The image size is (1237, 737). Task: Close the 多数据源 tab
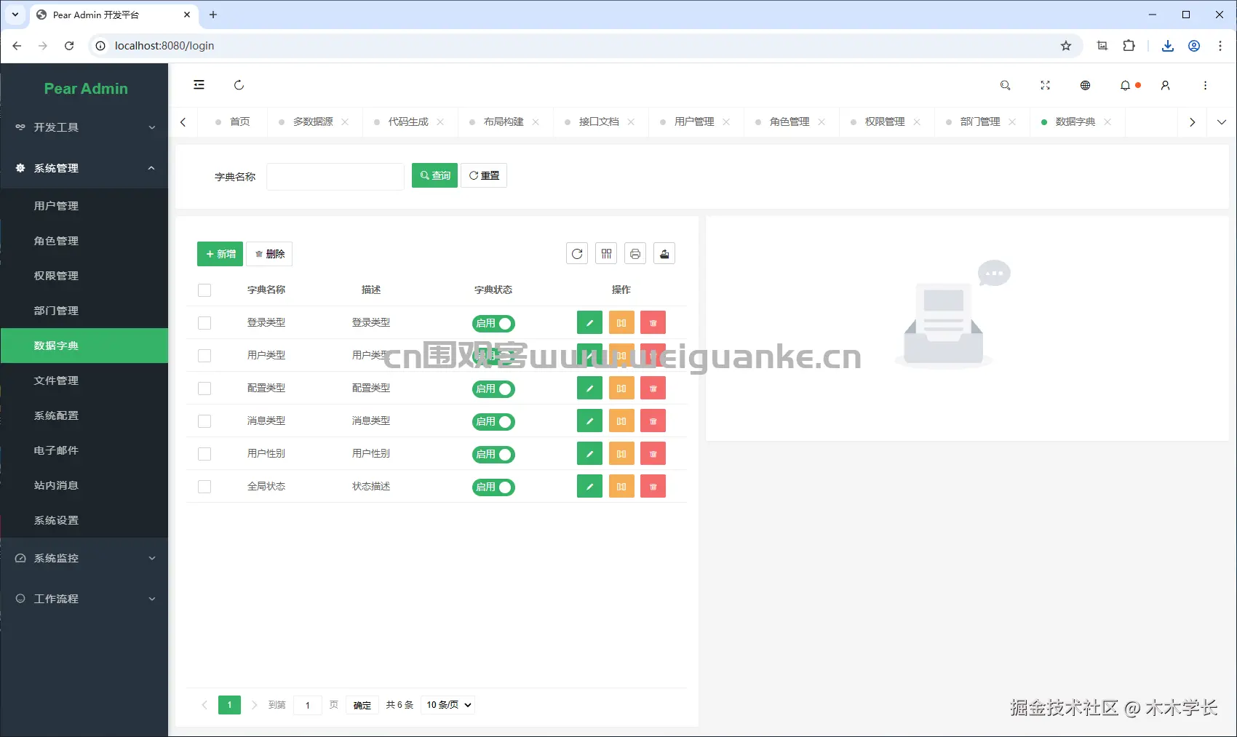tap(345, 122)
